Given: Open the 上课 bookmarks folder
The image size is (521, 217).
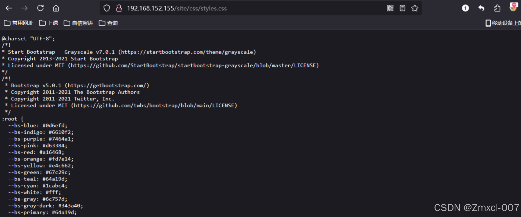Looking at the screenshot, I should coord(48,23).
